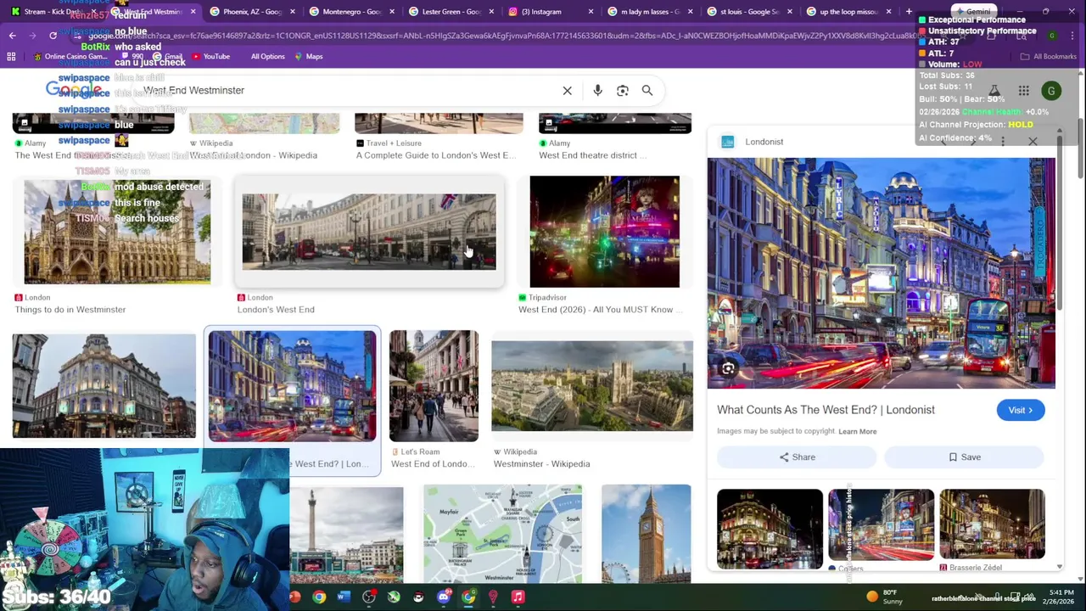Open the Chrome apps shortcut in bookmarks bar
This screenshot has height=611, width=1086.
pos(11,57)
